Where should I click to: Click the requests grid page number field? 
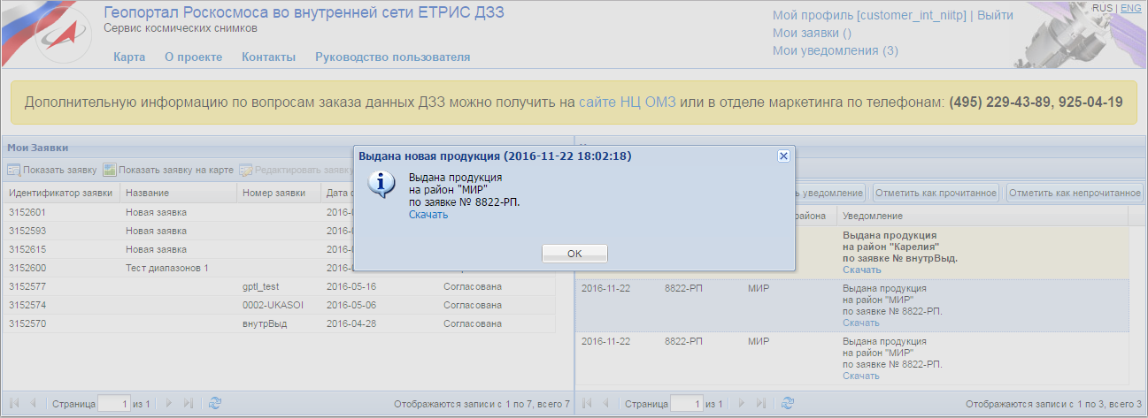click(113, 403)
